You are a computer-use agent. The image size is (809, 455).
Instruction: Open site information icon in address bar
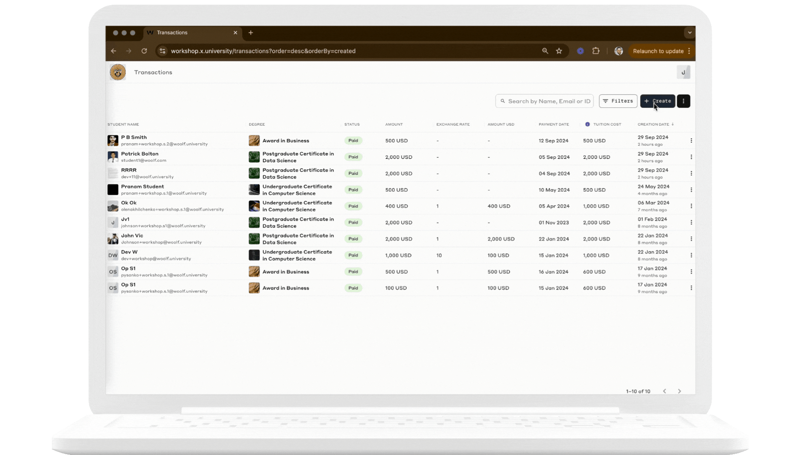(x=162, y=51)
